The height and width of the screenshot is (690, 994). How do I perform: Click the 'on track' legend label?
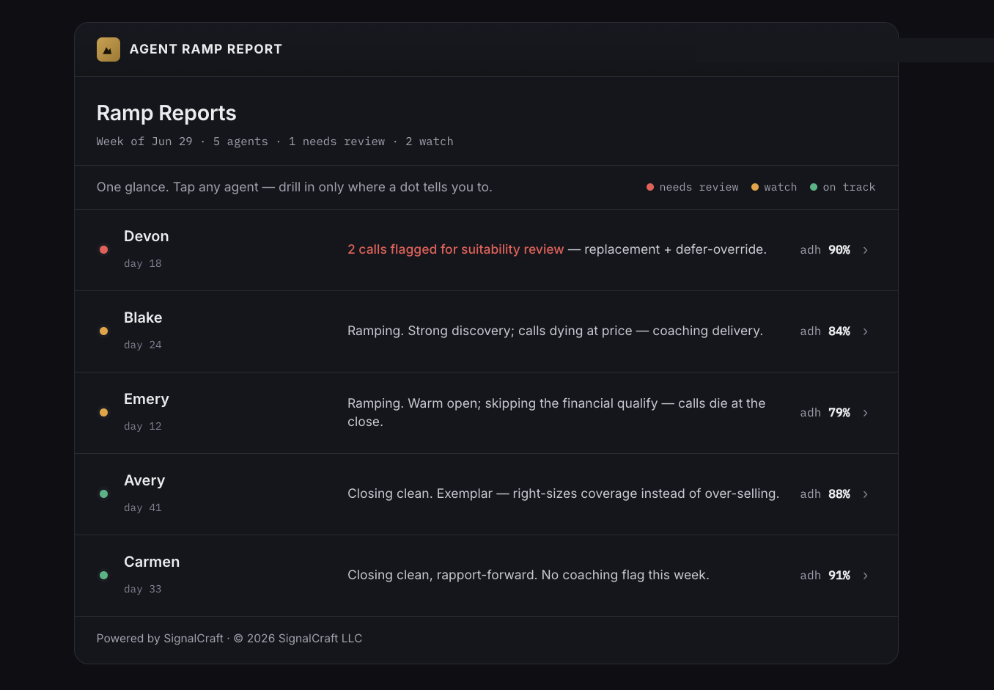pos(849,187)
